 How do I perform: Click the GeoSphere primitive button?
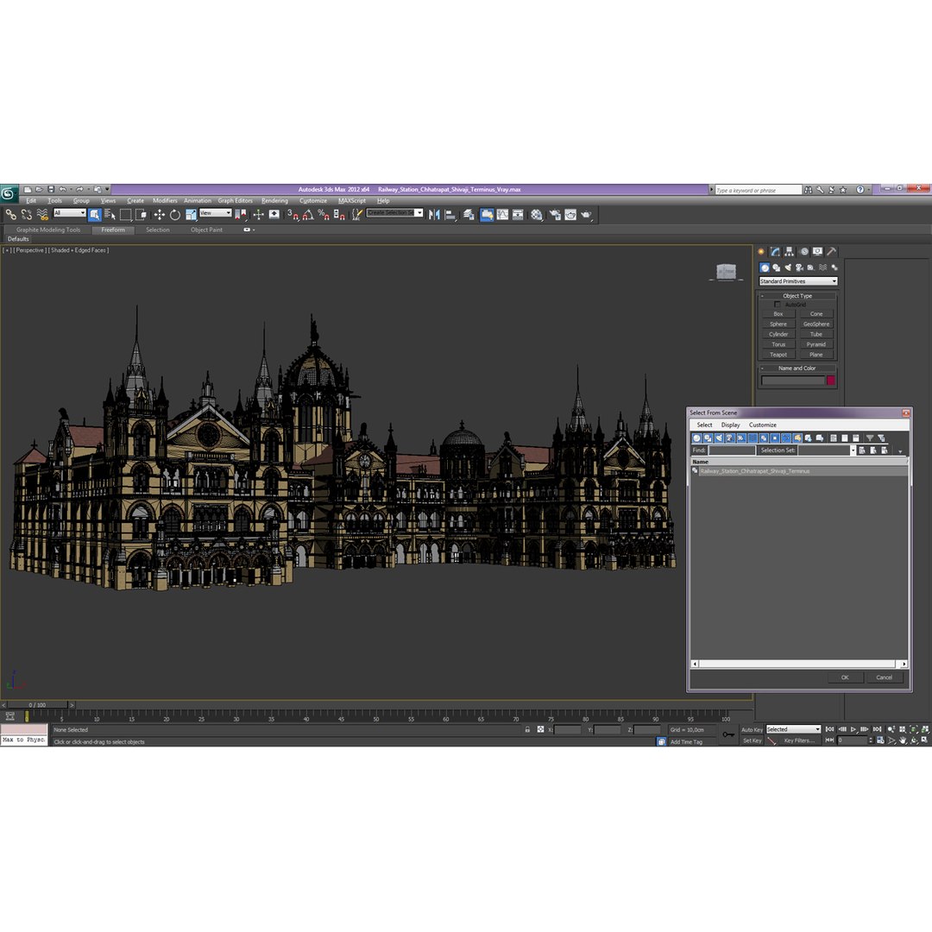click(816, 324)
